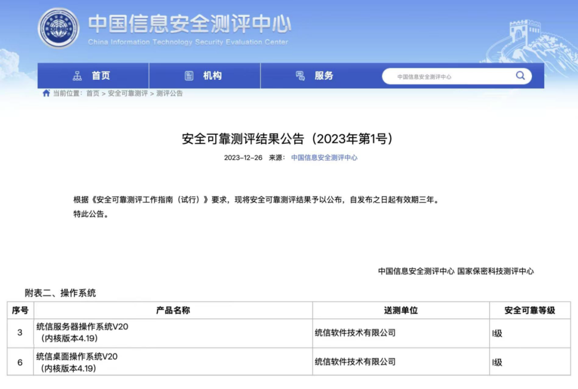The height and width of the screenshot is (389, 578).
Task: Select the 统信桌面操作系统V20 cell
Action: (173, 362)
